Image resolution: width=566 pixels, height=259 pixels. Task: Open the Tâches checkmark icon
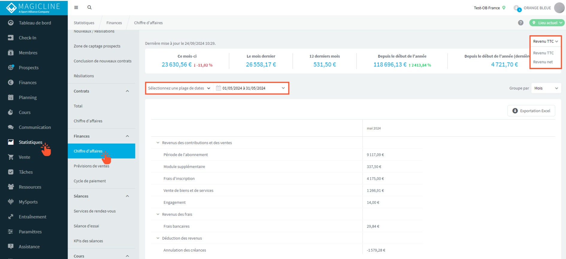tap(11, 172)
